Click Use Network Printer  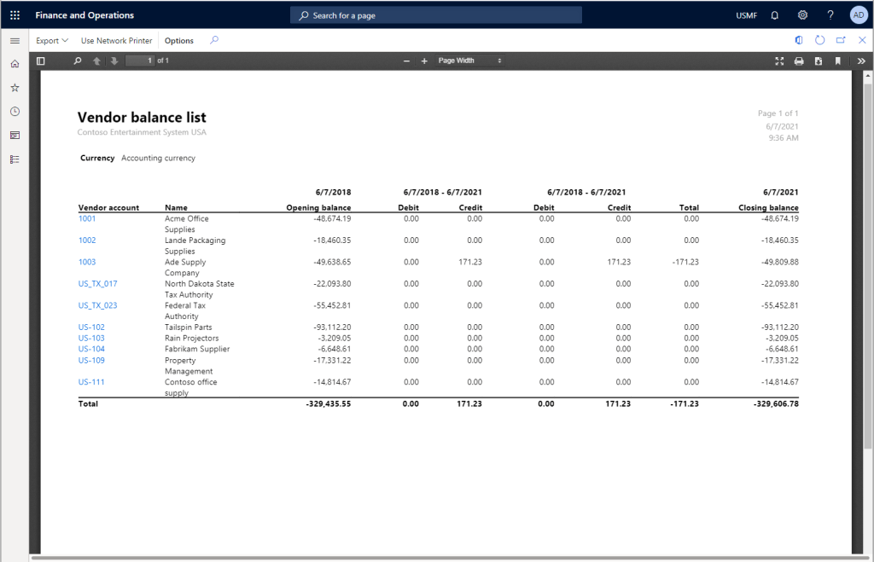click(x=116, y=40)
